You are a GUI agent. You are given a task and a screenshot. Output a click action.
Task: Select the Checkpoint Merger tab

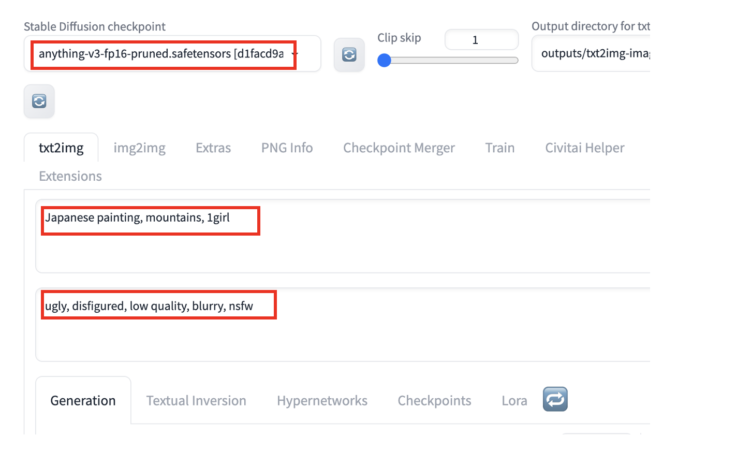coord(399,148)
